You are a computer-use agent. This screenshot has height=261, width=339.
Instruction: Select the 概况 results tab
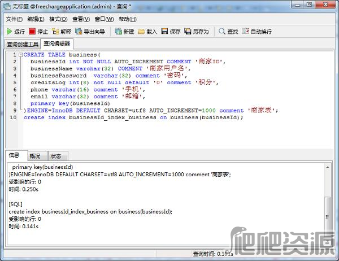click(35, 156)
